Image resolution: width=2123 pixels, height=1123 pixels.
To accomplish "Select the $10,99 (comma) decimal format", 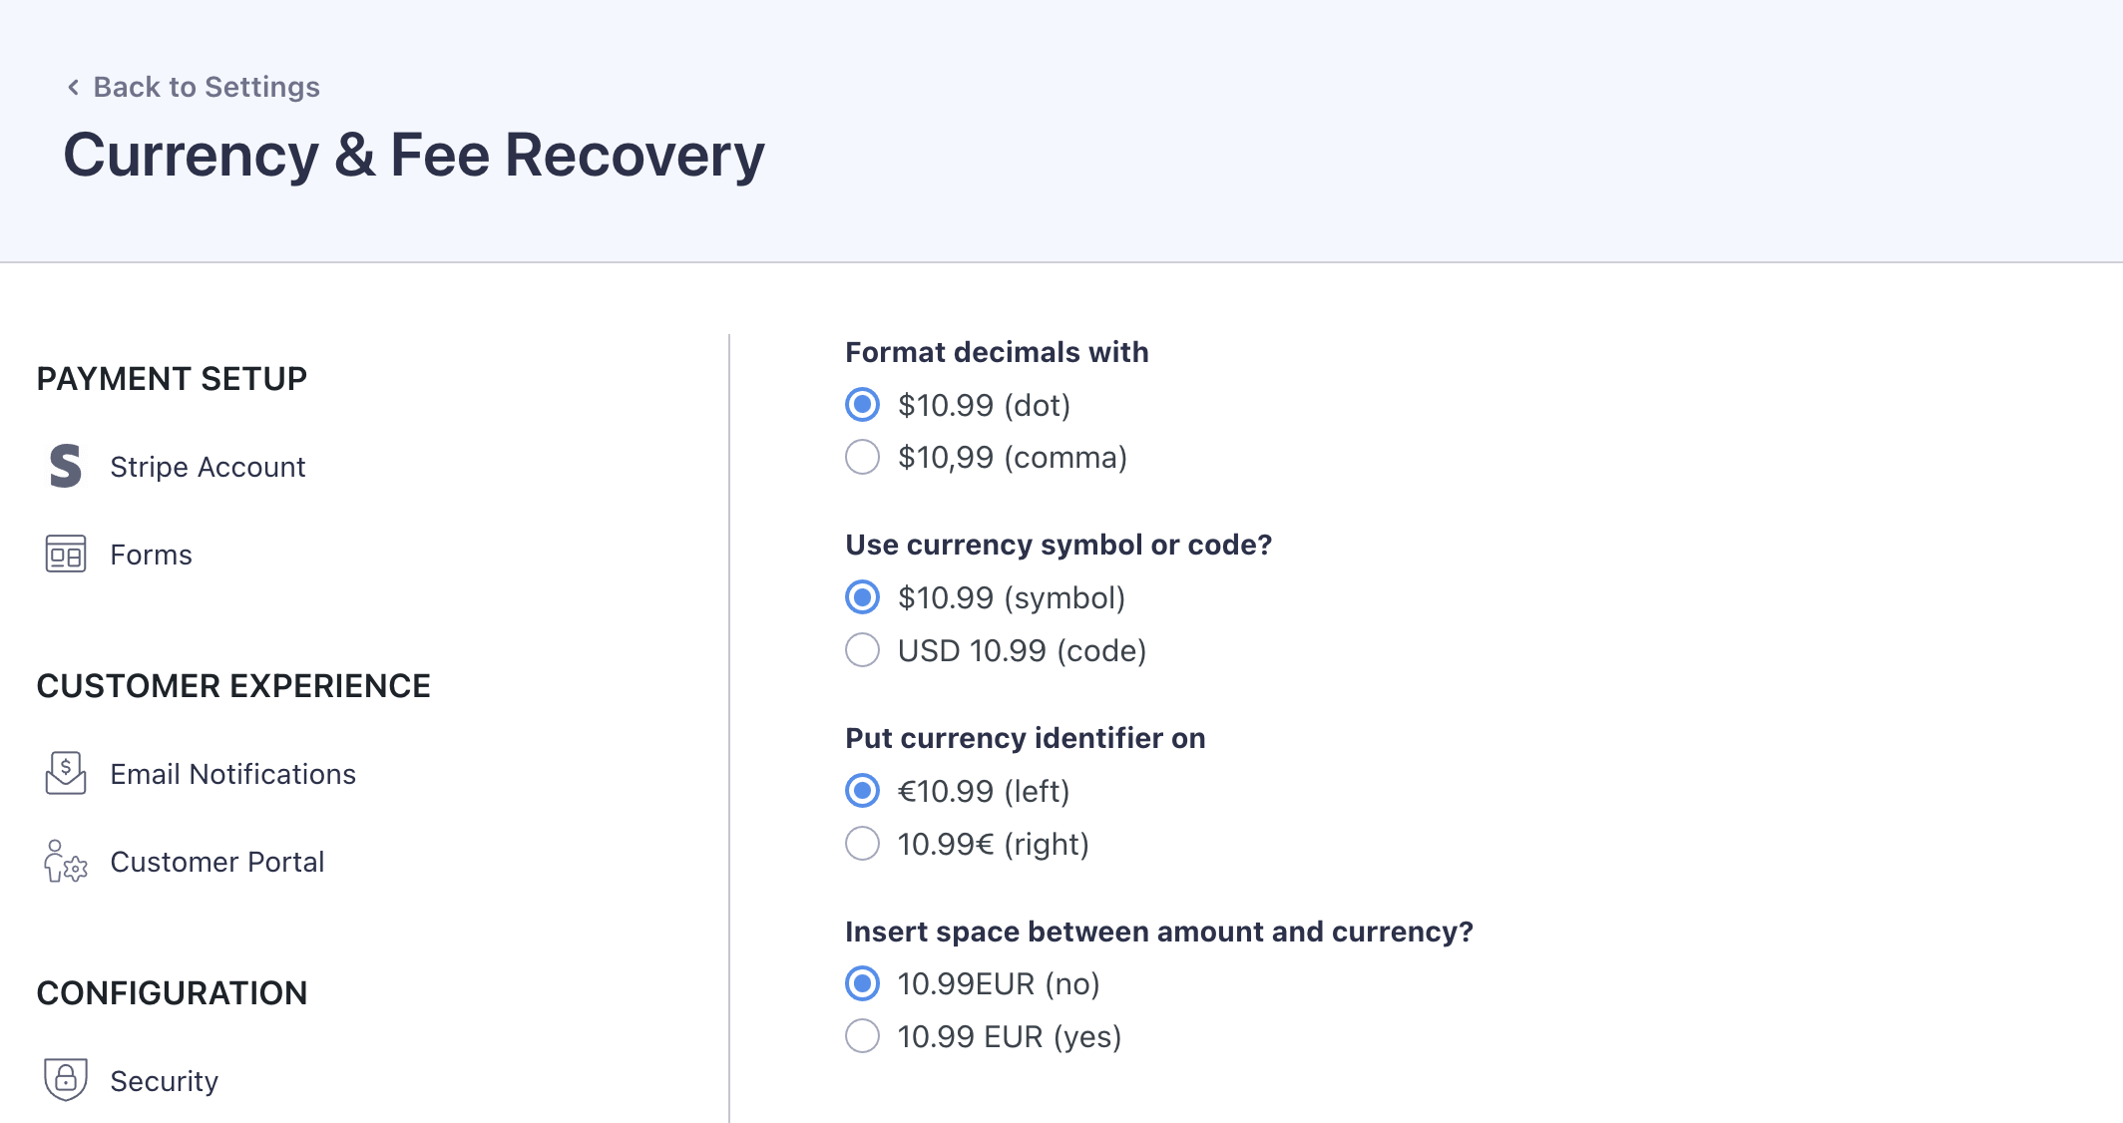I will (x=863, y=458).
